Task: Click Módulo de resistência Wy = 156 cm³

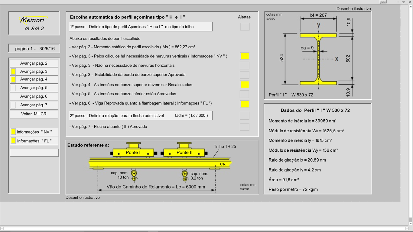Action: [x=303, y=150]
